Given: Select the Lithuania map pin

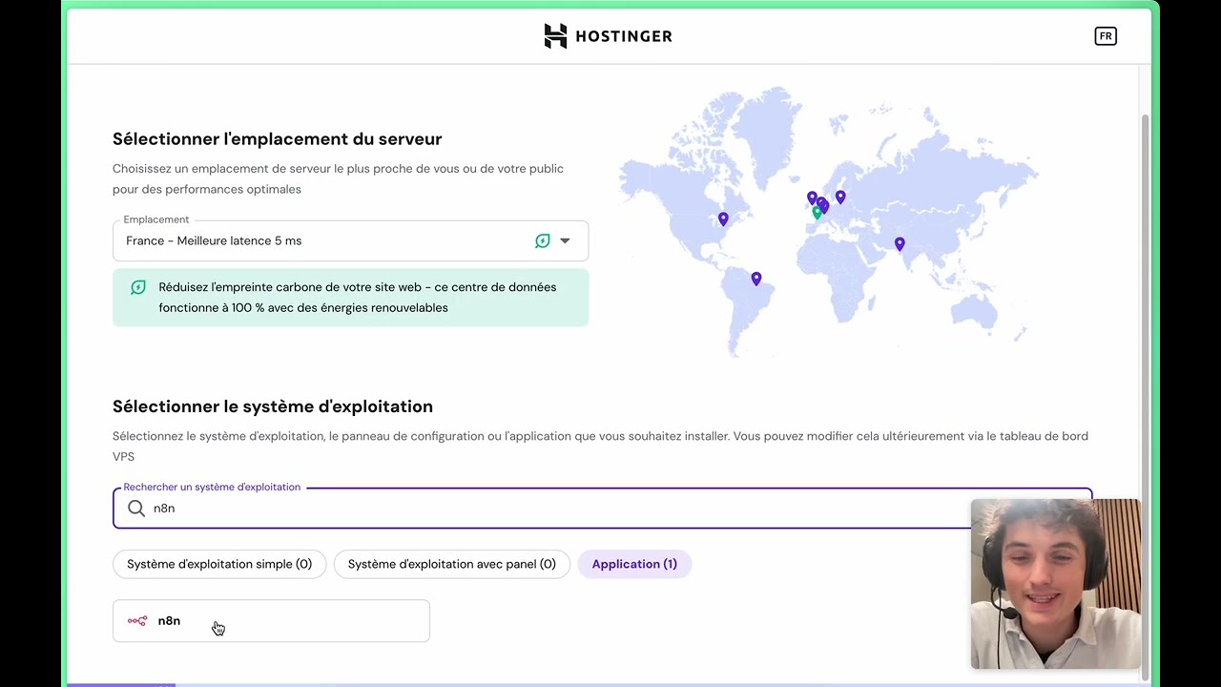Looking at the screenshot, I should pyautogui.click(x=840, y=197).
